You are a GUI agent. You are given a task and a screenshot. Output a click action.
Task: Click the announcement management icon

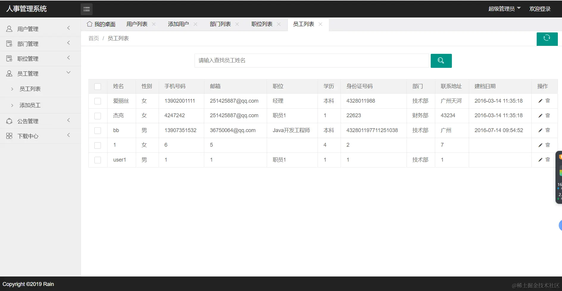tap(9, 121)
